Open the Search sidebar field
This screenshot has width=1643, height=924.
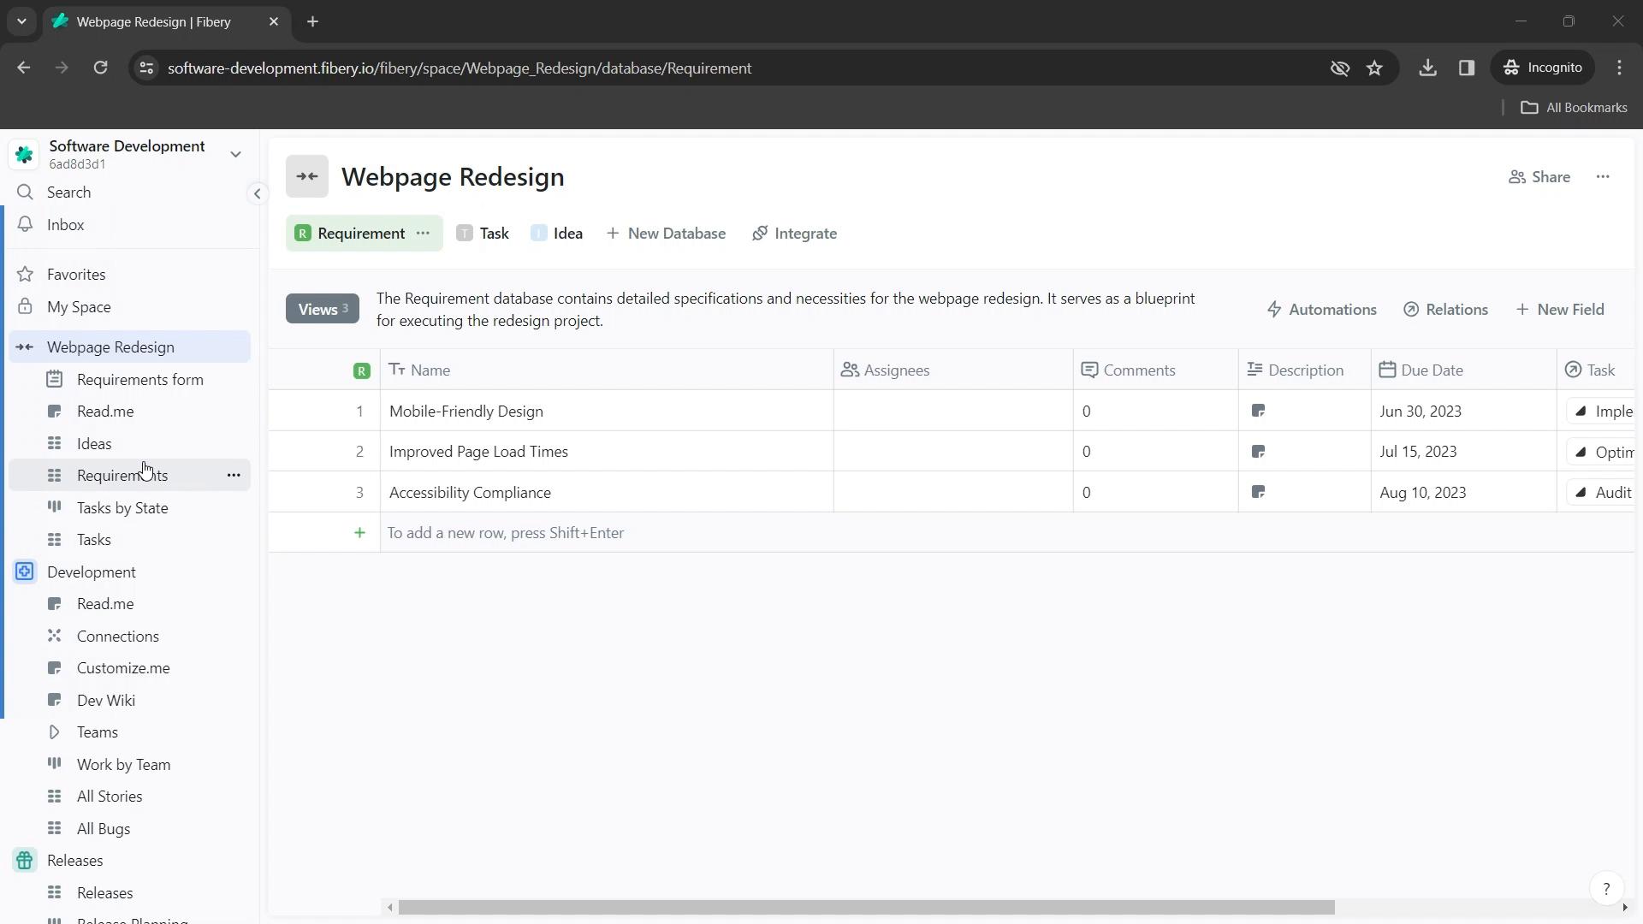68,192
